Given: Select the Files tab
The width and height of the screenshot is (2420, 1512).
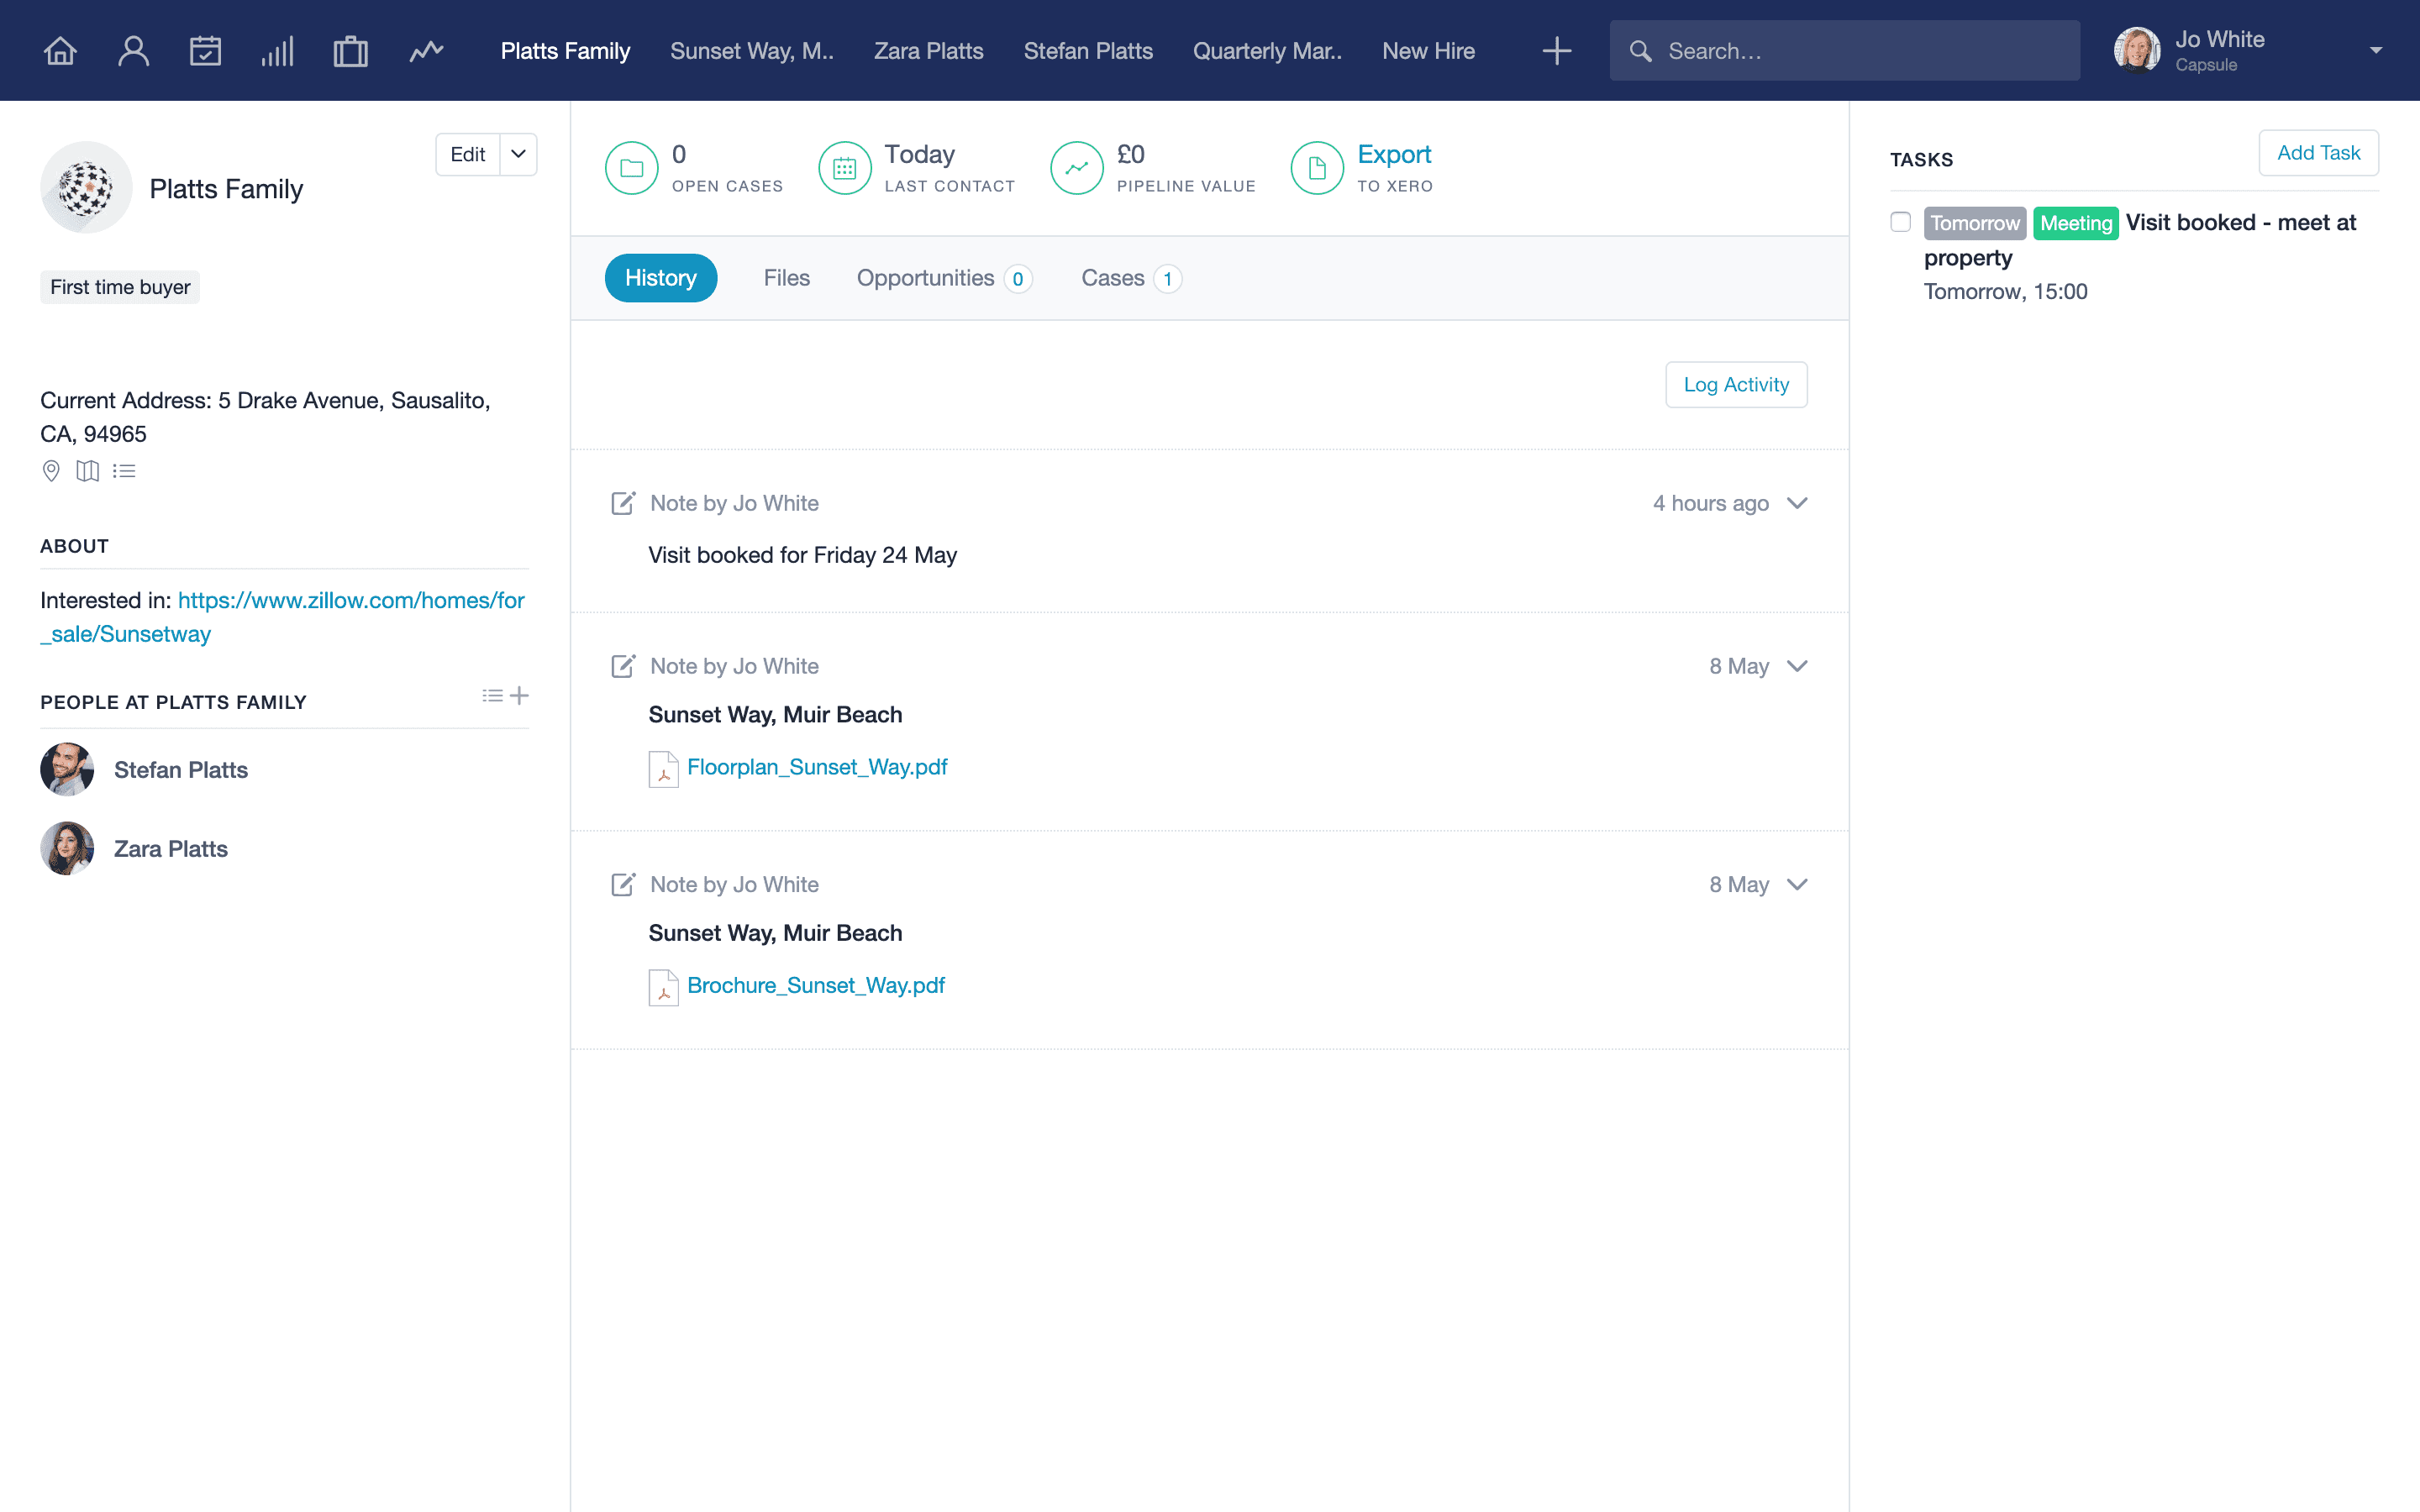Looking at the screenshot, I should point(787,278).
